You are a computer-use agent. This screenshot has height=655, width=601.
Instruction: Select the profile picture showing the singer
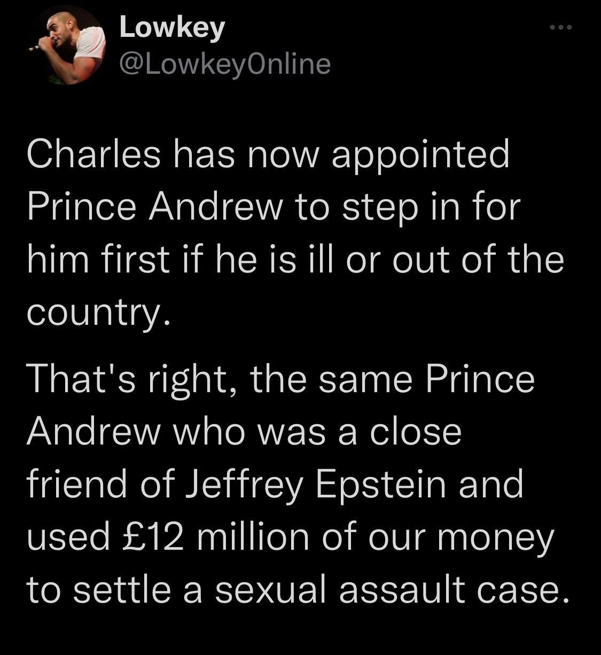pyautogui.click(x=64, y=45)
